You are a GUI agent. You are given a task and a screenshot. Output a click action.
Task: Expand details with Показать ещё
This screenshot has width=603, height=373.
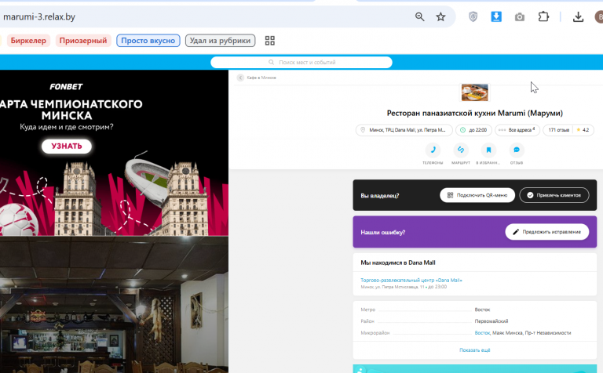pyautogui.click(x=474, y=350)
